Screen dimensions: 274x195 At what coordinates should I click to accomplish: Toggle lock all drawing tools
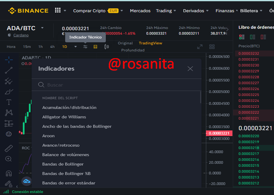point(8,184)
